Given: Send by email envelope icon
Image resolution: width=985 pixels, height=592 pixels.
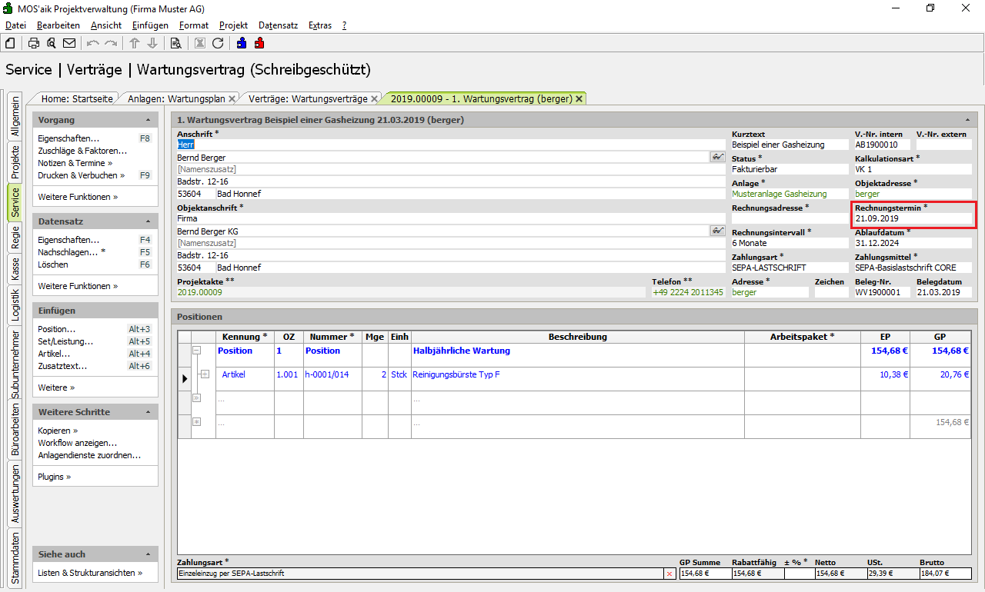Looking at the screenshot, I should pos(69,43).
